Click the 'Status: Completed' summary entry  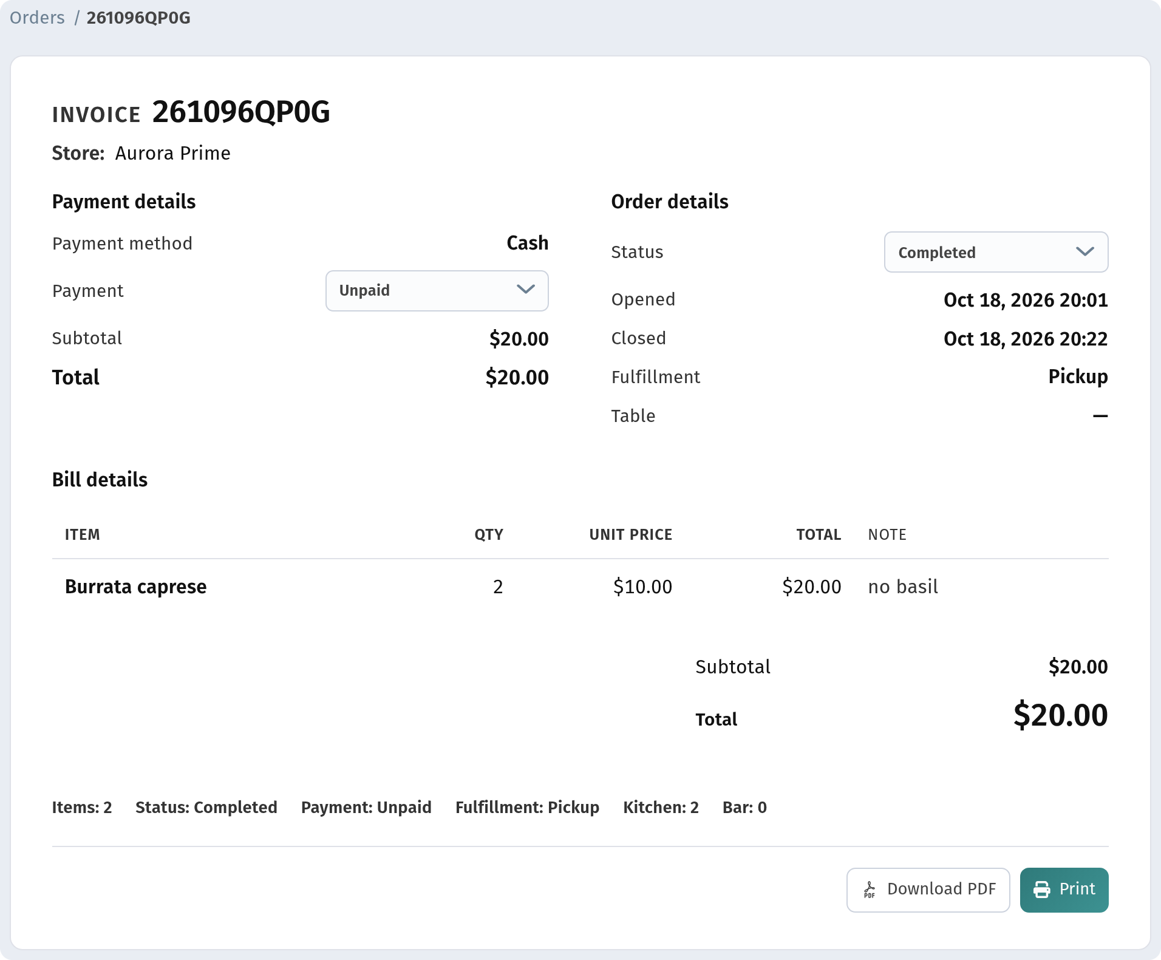tap(206, 807)
